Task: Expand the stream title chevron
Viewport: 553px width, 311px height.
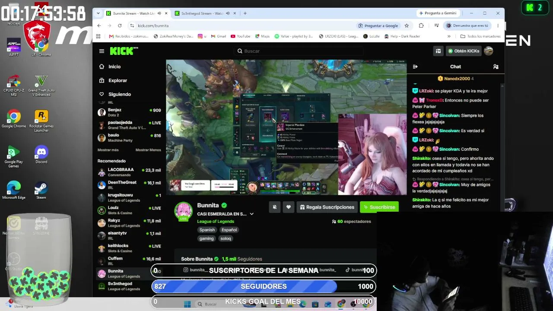Action: pos(251,214)
